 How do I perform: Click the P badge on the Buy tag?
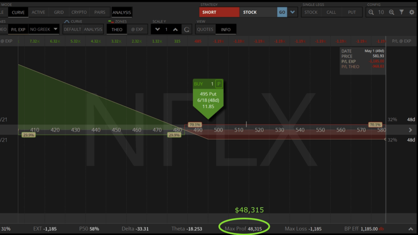pos(219,84)
